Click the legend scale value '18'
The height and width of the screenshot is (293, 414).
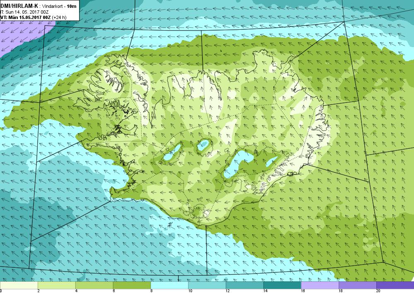point(340,291)
